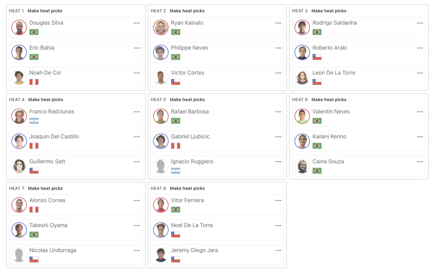439x278 pixels.
Task: Open Make heat picks for Heat 6
Action: click(x=329, y=100)
